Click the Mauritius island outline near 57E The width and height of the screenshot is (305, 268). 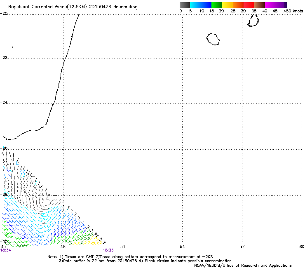tap(253, 21)
